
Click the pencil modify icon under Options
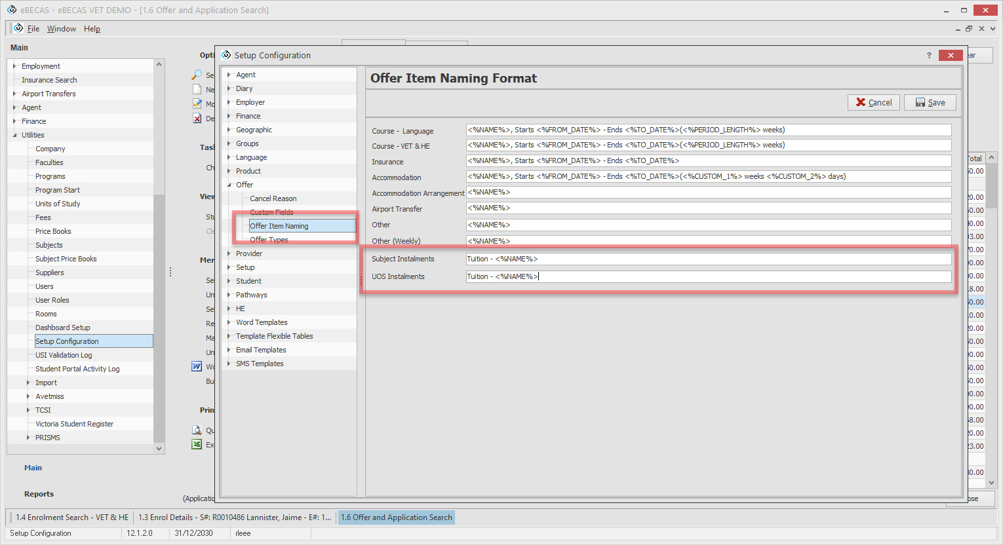click(197, 103)
